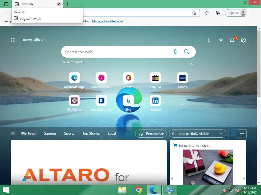The image size is (261, 195).
Task: Add this page to favorites star icon
Action: click(194, 13)
